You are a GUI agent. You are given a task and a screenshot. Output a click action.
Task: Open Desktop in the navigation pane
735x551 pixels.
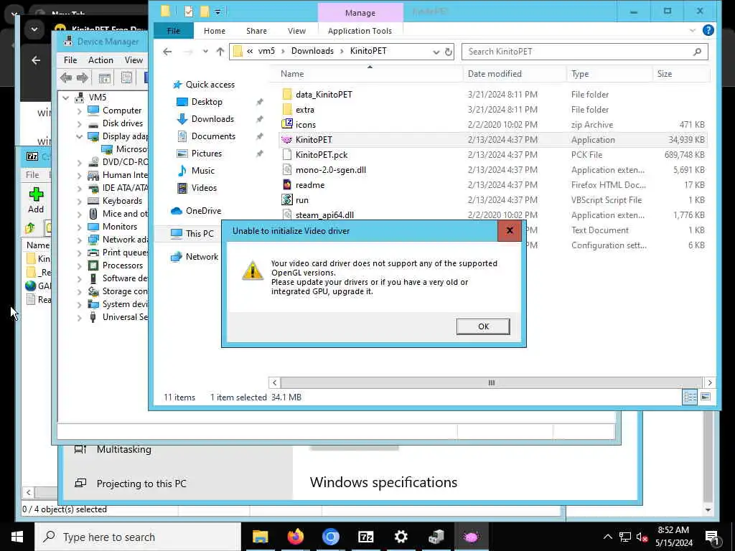pos(207,102)
